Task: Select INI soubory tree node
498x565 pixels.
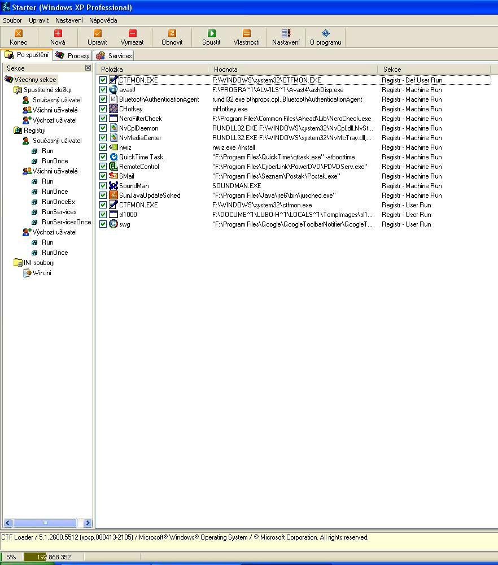Action: [39, 263]
